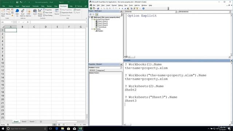This screenshot has height=131, width=233.
Task: Toggle Folders in the Project panel toolbar
Action: tap(97, 14)
